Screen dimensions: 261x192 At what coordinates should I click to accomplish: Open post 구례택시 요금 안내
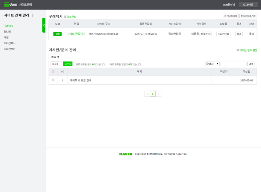point(80,80)
